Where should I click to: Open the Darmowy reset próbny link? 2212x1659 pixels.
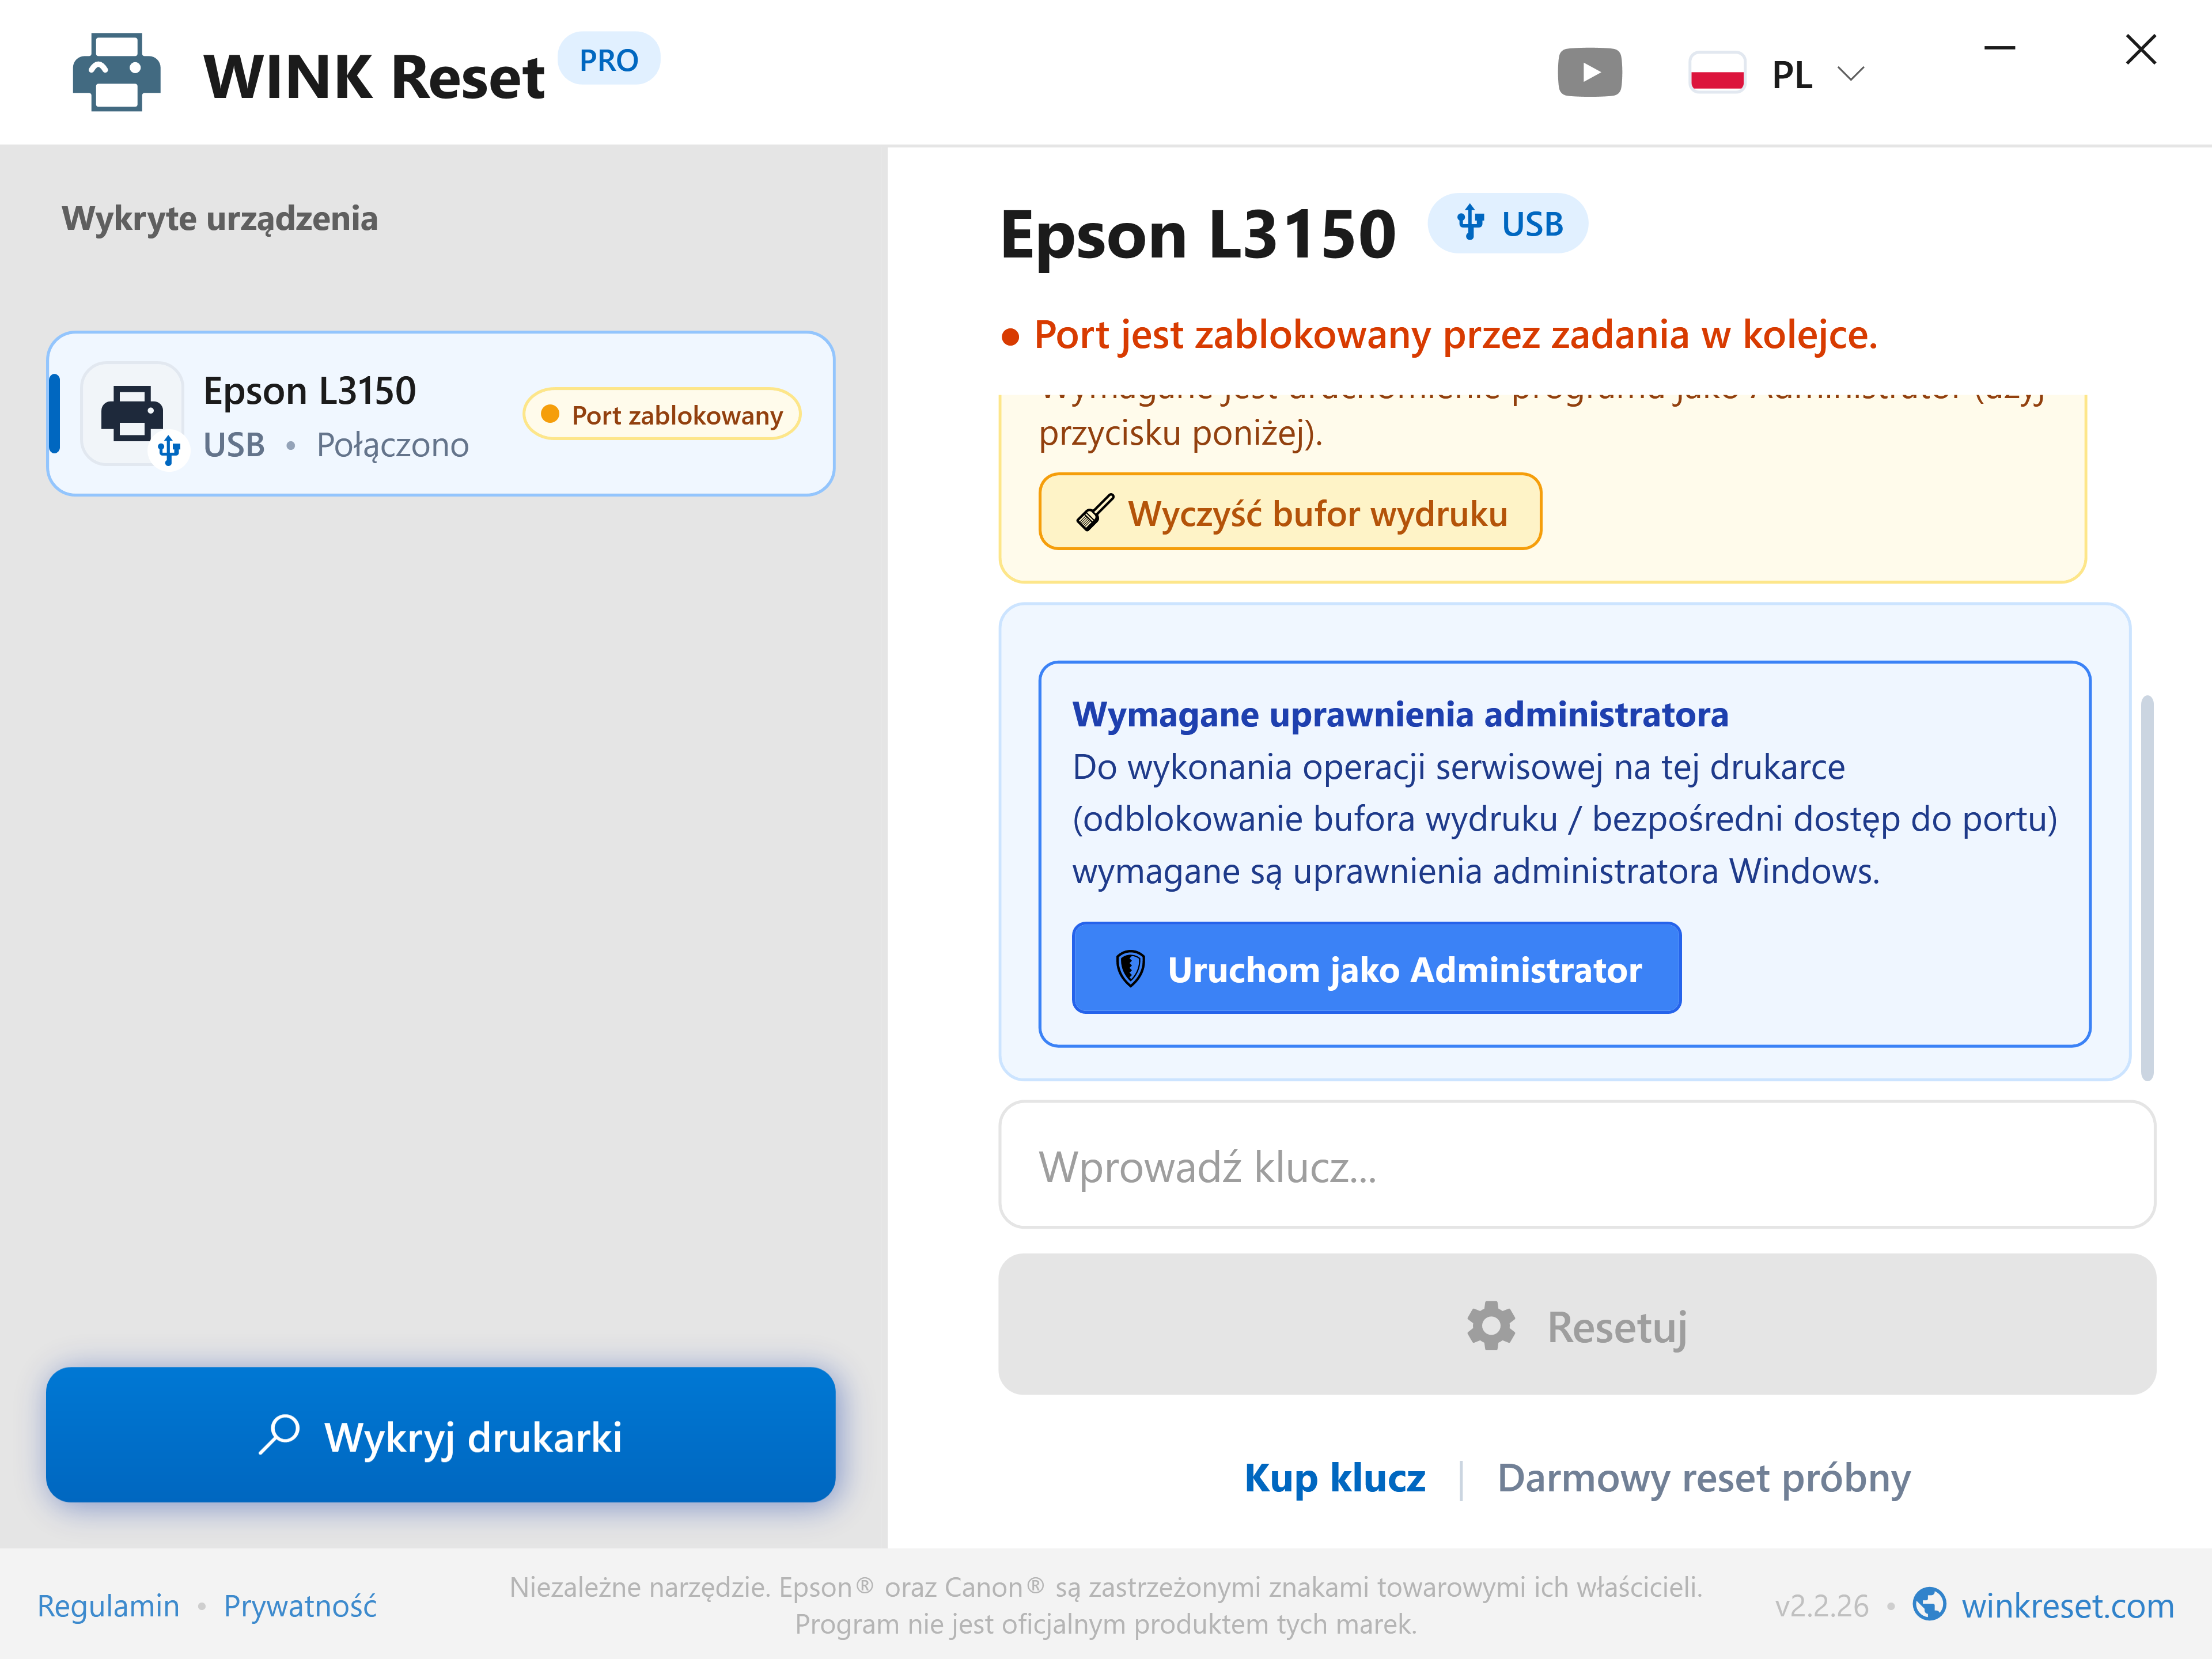(1703, 1478)
